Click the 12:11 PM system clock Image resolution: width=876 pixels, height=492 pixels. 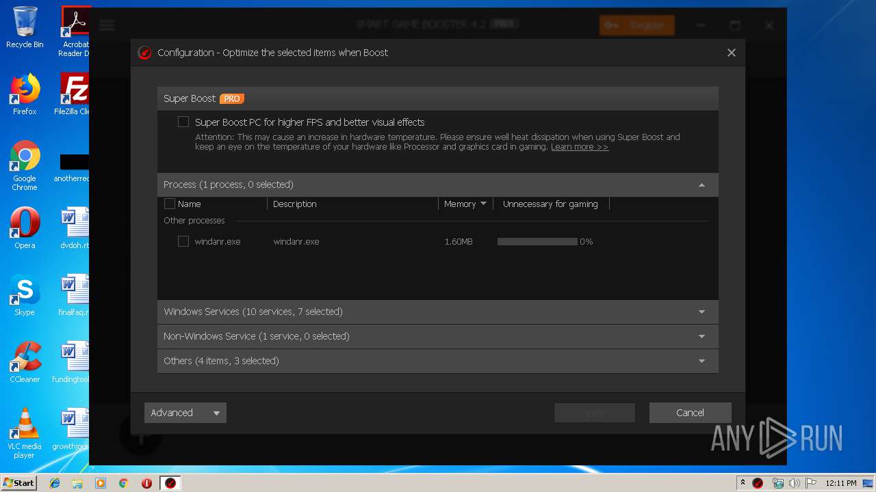pos(840,483)
